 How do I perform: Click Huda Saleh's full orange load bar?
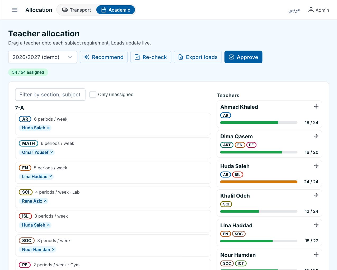click(259, 182)
